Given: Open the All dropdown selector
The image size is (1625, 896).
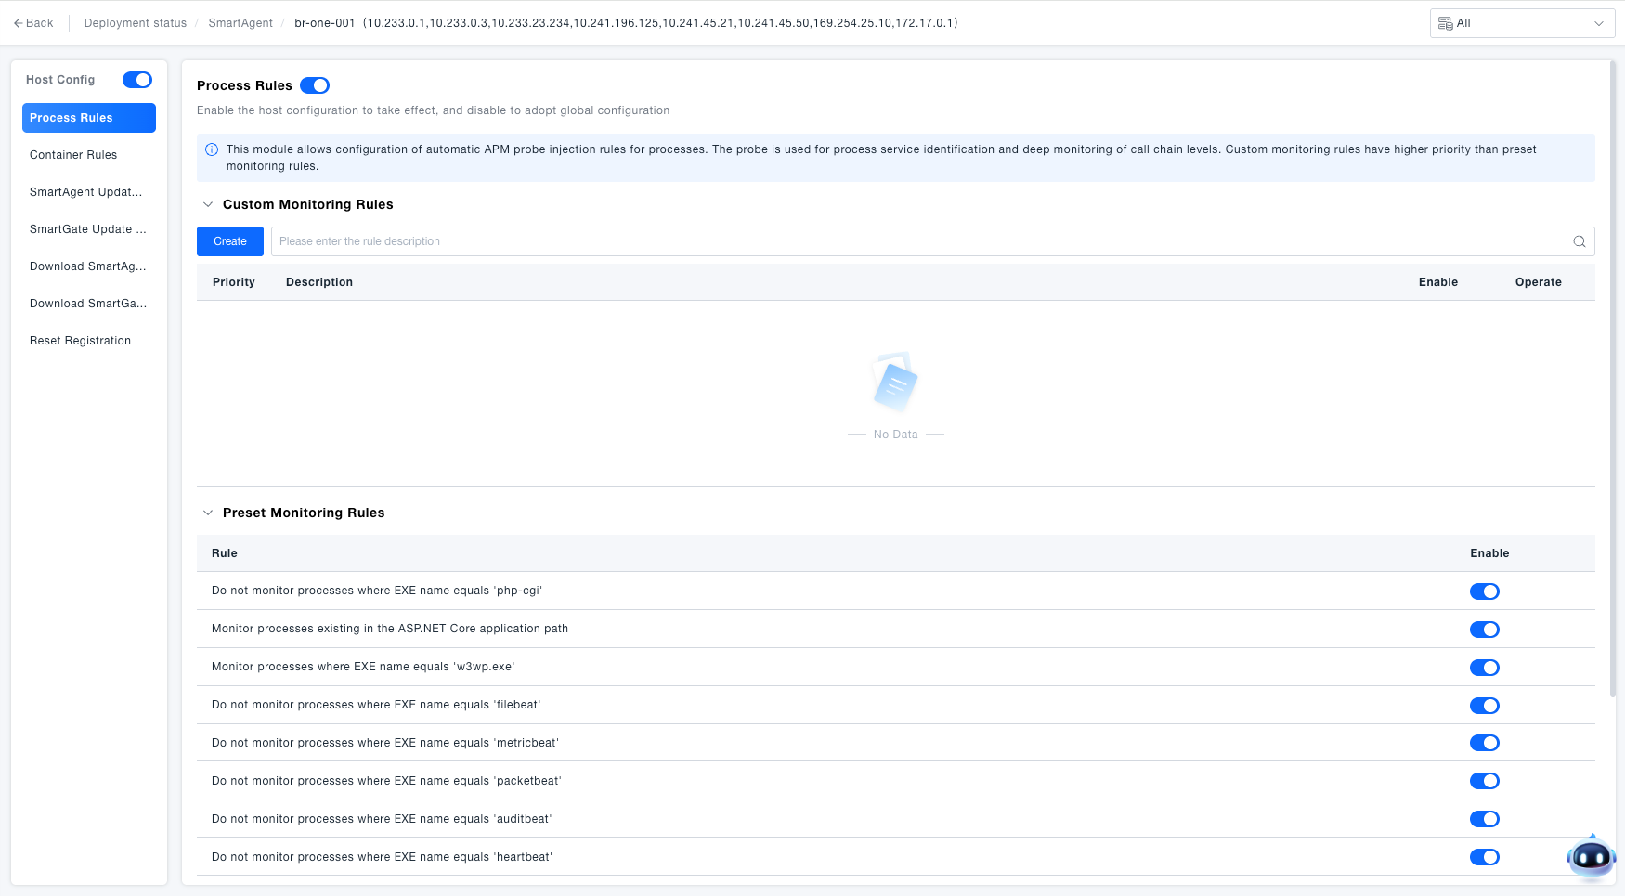Looking at the screenshot, I should (1522, 23).
